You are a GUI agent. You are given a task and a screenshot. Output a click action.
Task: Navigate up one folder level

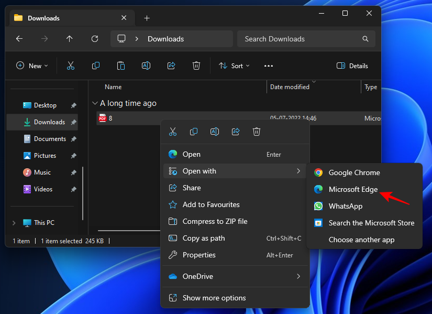[70, 39]
